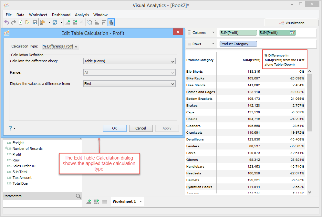322x217 pixels.
Task: Click the redo arrow in the toolbar
Action: click(14, 22)
